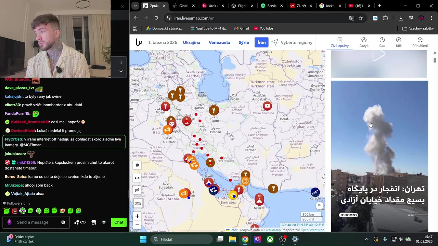Open the brown bomb marker near Qom

pyautogui.click(x=214, y=110)
